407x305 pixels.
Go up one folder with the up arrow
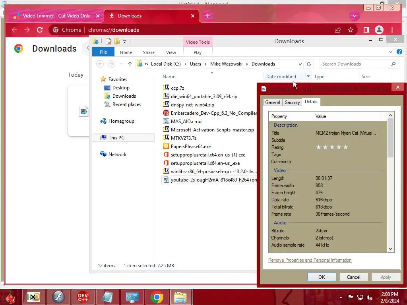tap(130, 64)
